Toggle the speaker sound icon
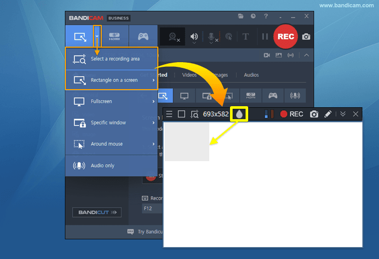Viewport: 379px width, 259px height. pos(194,37)
